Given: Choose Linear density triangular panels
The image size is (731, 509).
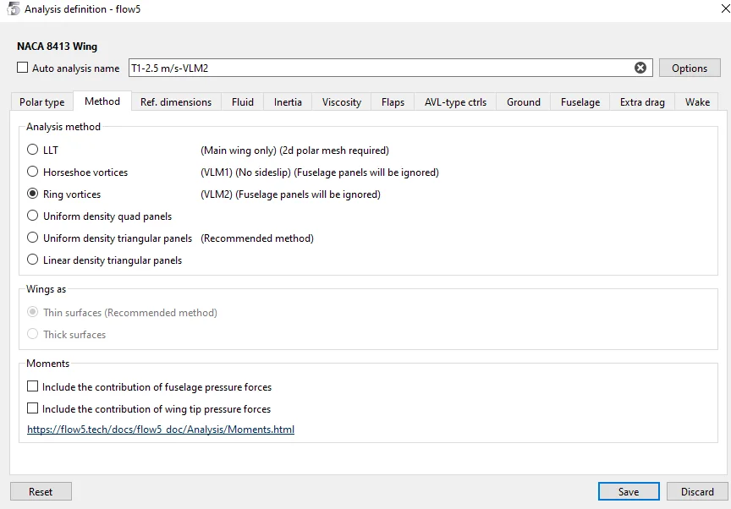Looking at the screenshot, I should [33, 260].
